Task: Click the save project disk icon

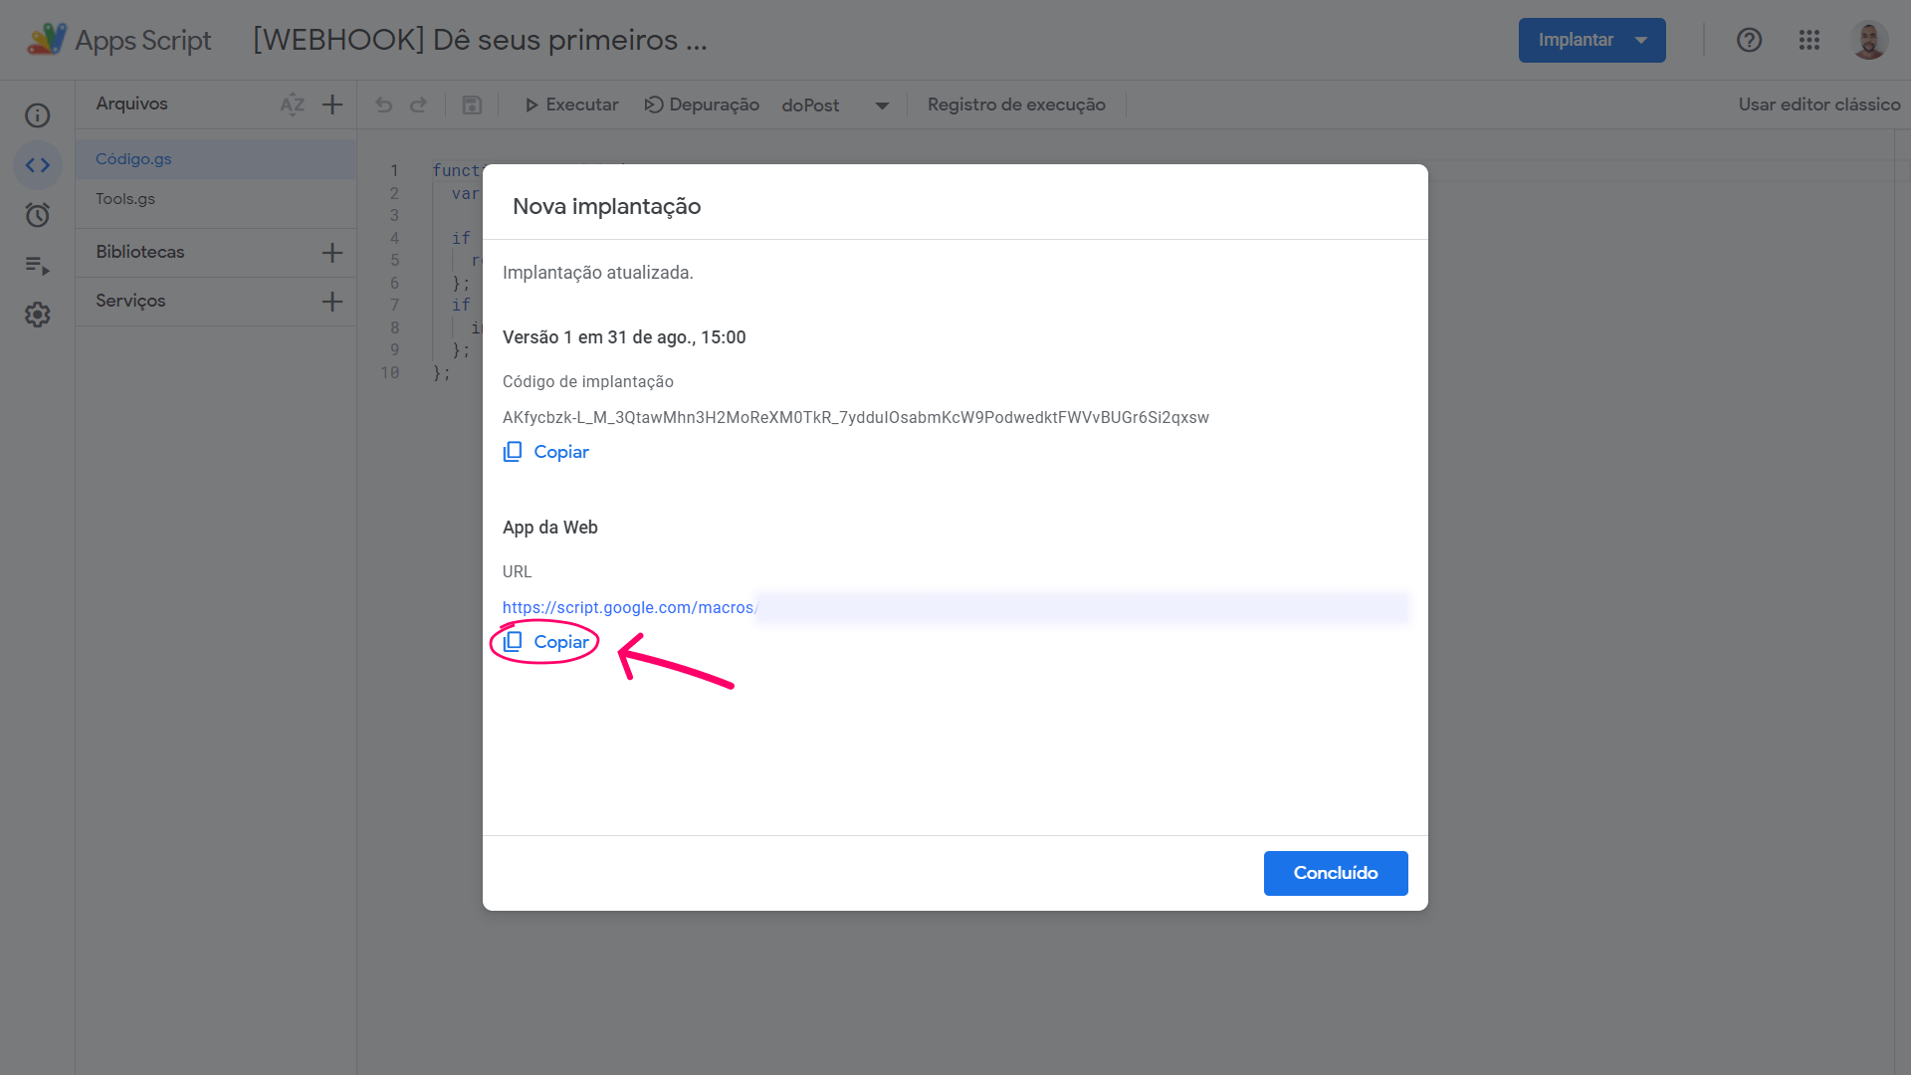Action: pos(472,105)
